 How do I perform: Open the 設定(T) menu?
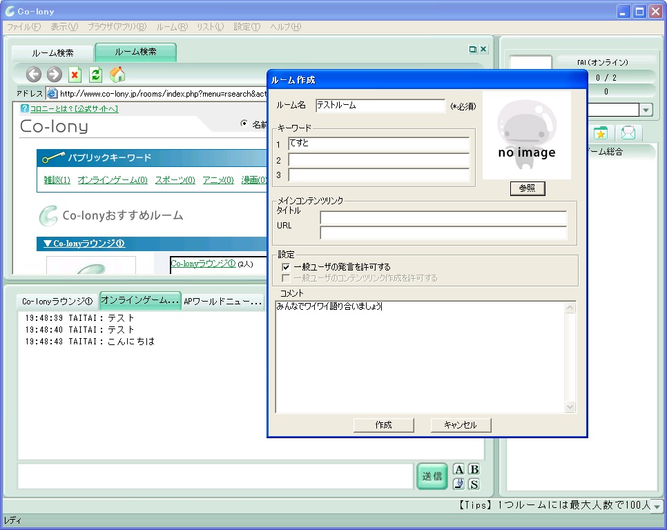[x=246, y=27]
